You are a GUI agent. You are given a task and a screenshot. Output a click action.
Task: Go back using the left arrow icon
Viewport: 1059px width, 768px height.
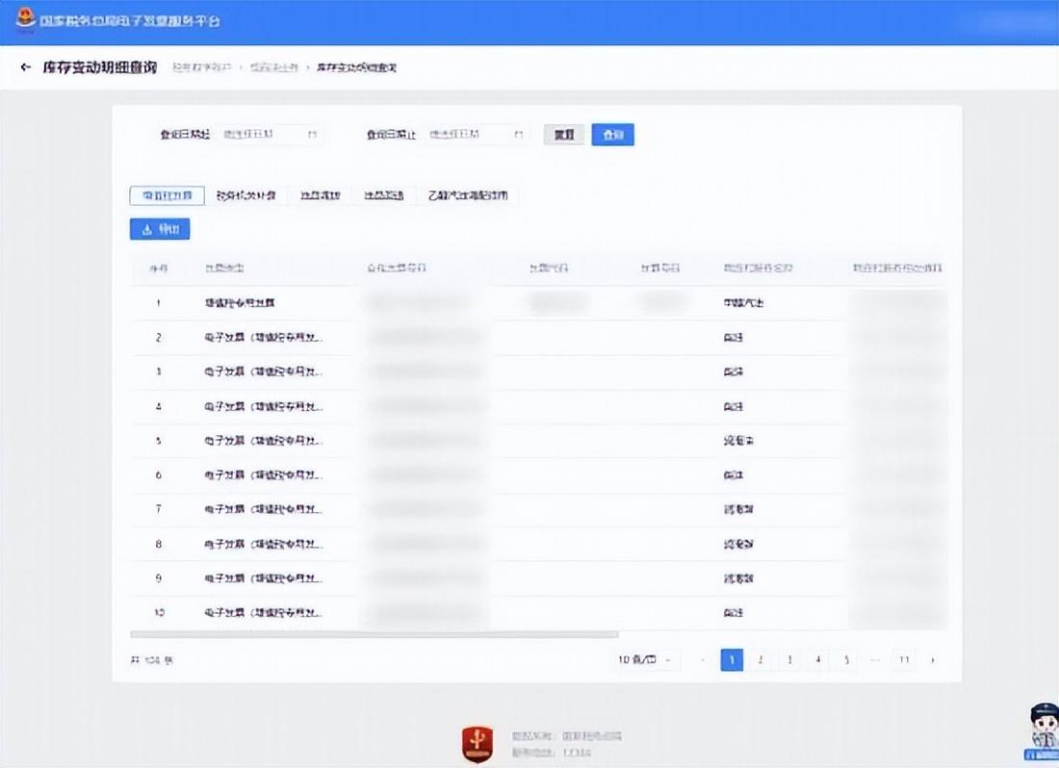click(26, 66)
